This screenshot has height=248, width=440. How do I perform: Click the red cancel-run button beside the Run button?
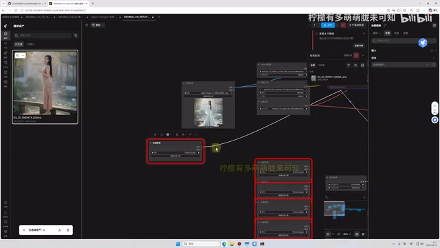click(x=343, y=25)
